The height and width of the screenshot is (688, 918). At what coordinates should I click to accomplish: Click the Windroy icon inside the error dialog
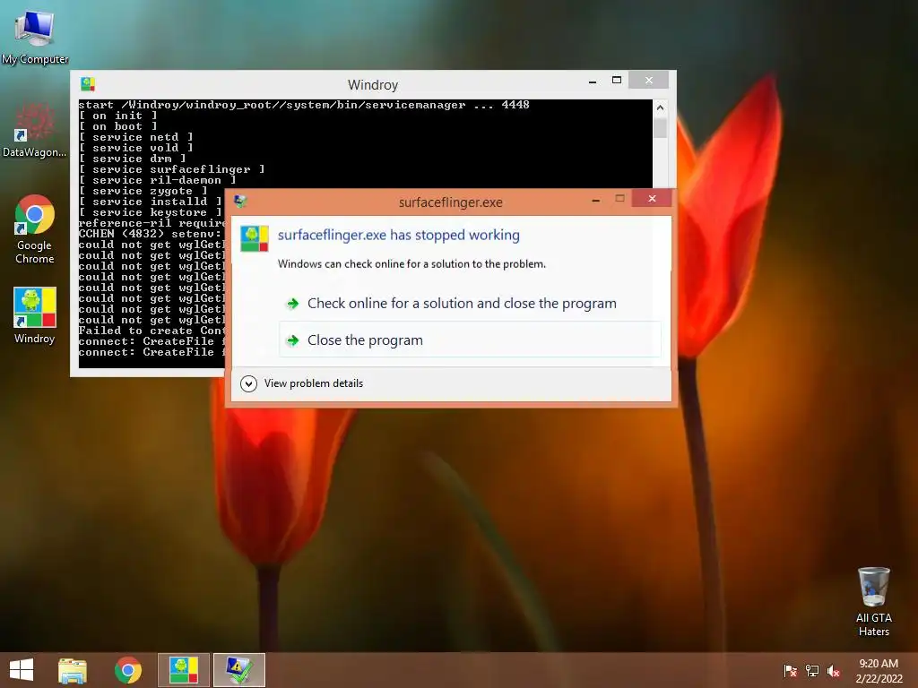tap(254, 238)
